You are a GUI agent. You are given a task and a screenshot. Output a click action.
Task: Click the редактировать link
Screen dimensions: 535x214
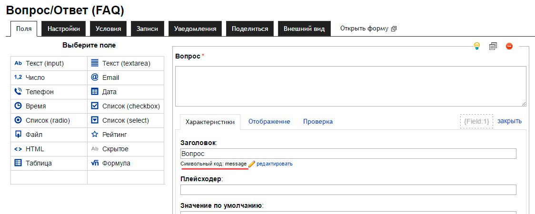pos(275,164)
